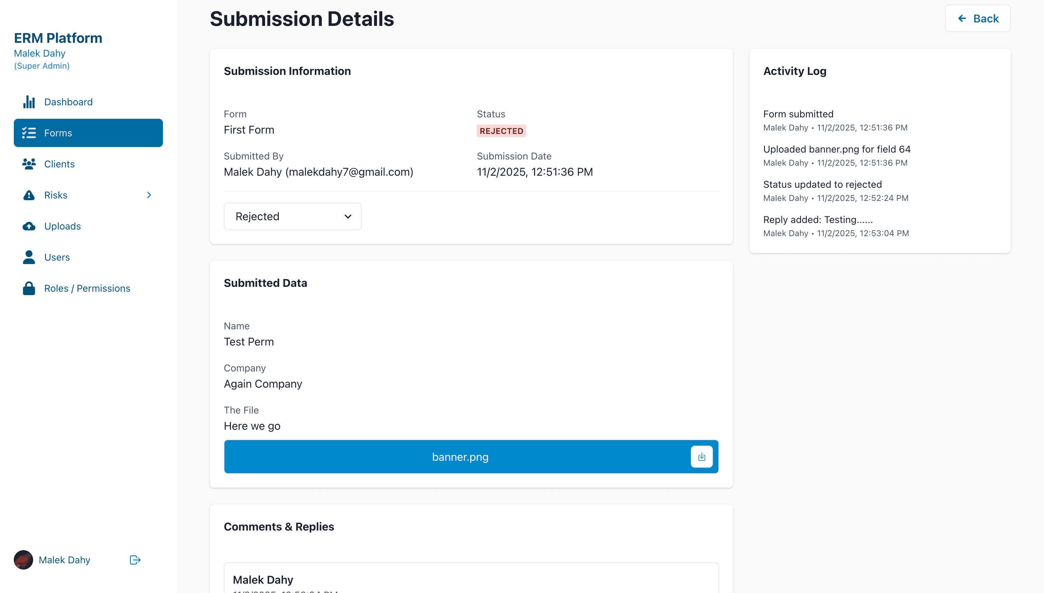Click the Submission Information heading
Viewport: 1044px width, 593px height.
pyautogui.click(x=287, y=71)
